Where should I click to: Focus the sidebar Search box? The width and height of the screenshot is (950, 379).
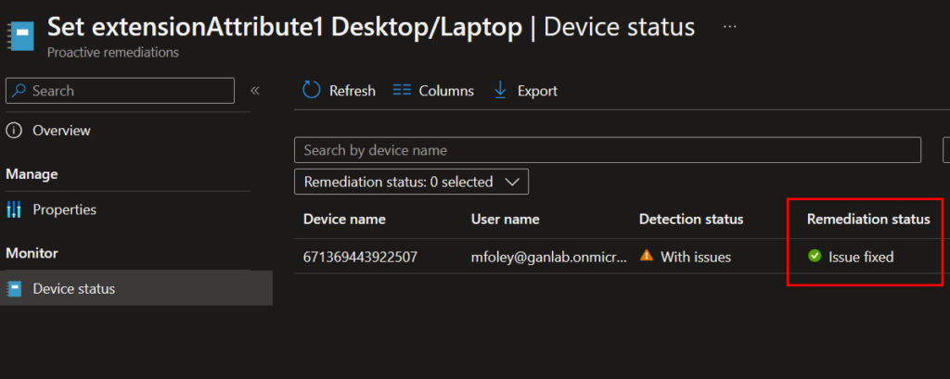(121, 91)
